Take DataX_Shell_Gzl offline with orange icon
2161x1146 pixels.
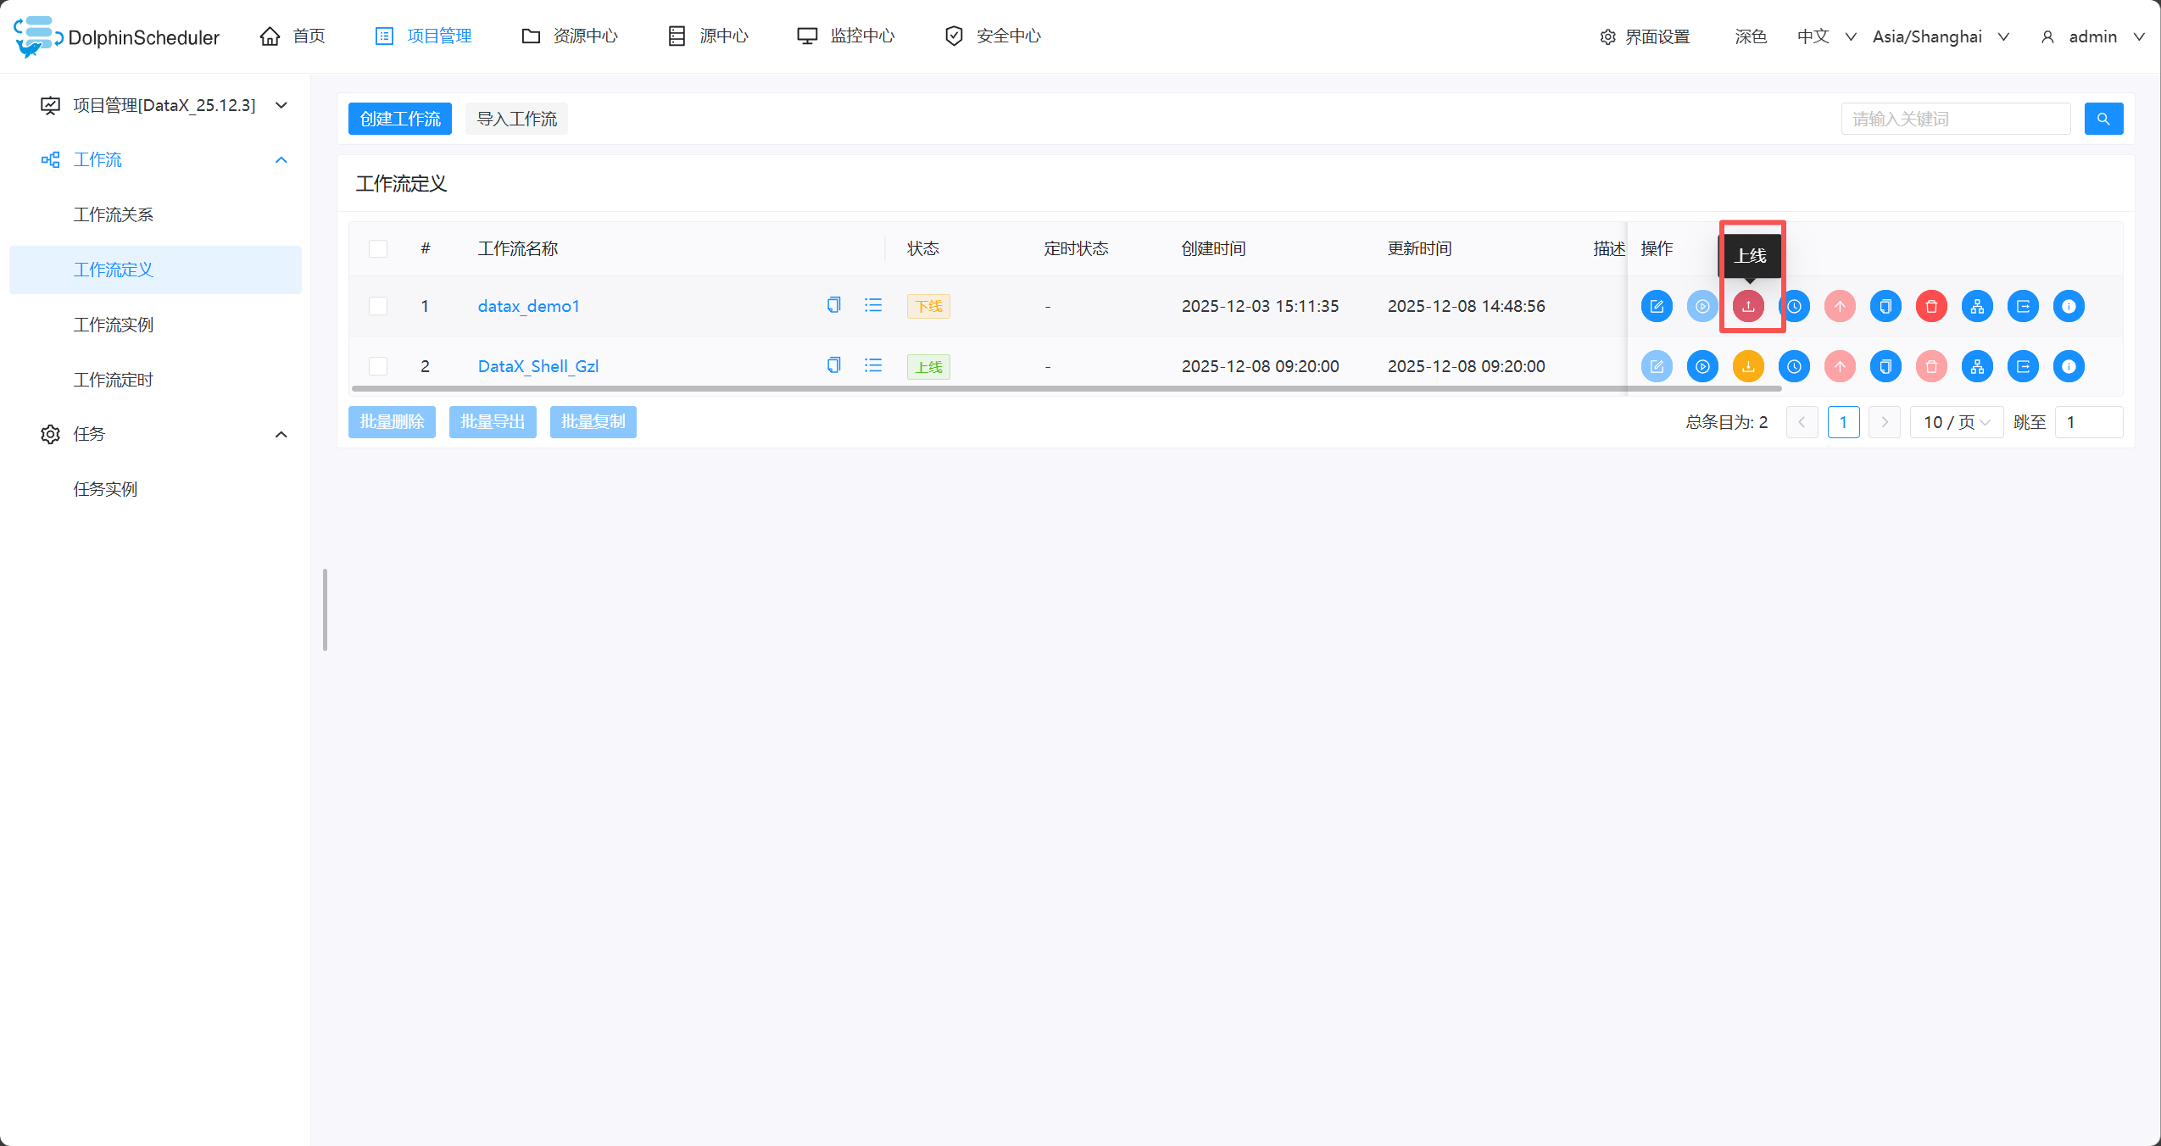click(x=1747, y=366)
